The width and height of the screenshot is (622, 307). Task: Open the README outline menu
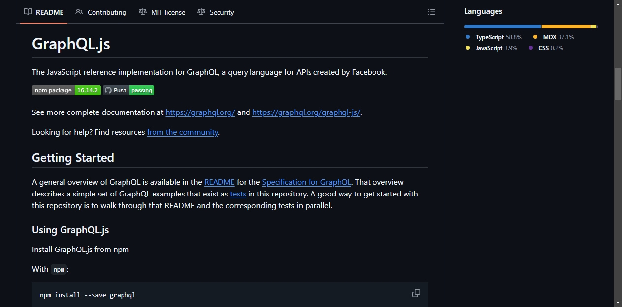[x=432, y=12]
